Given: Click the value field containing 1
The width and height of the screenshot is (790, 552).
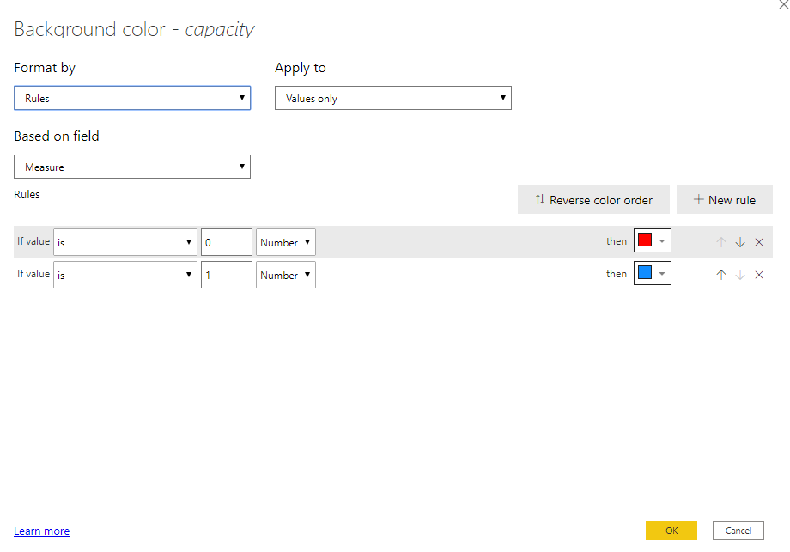Looking at the screenshot, I should click(227, 275).
